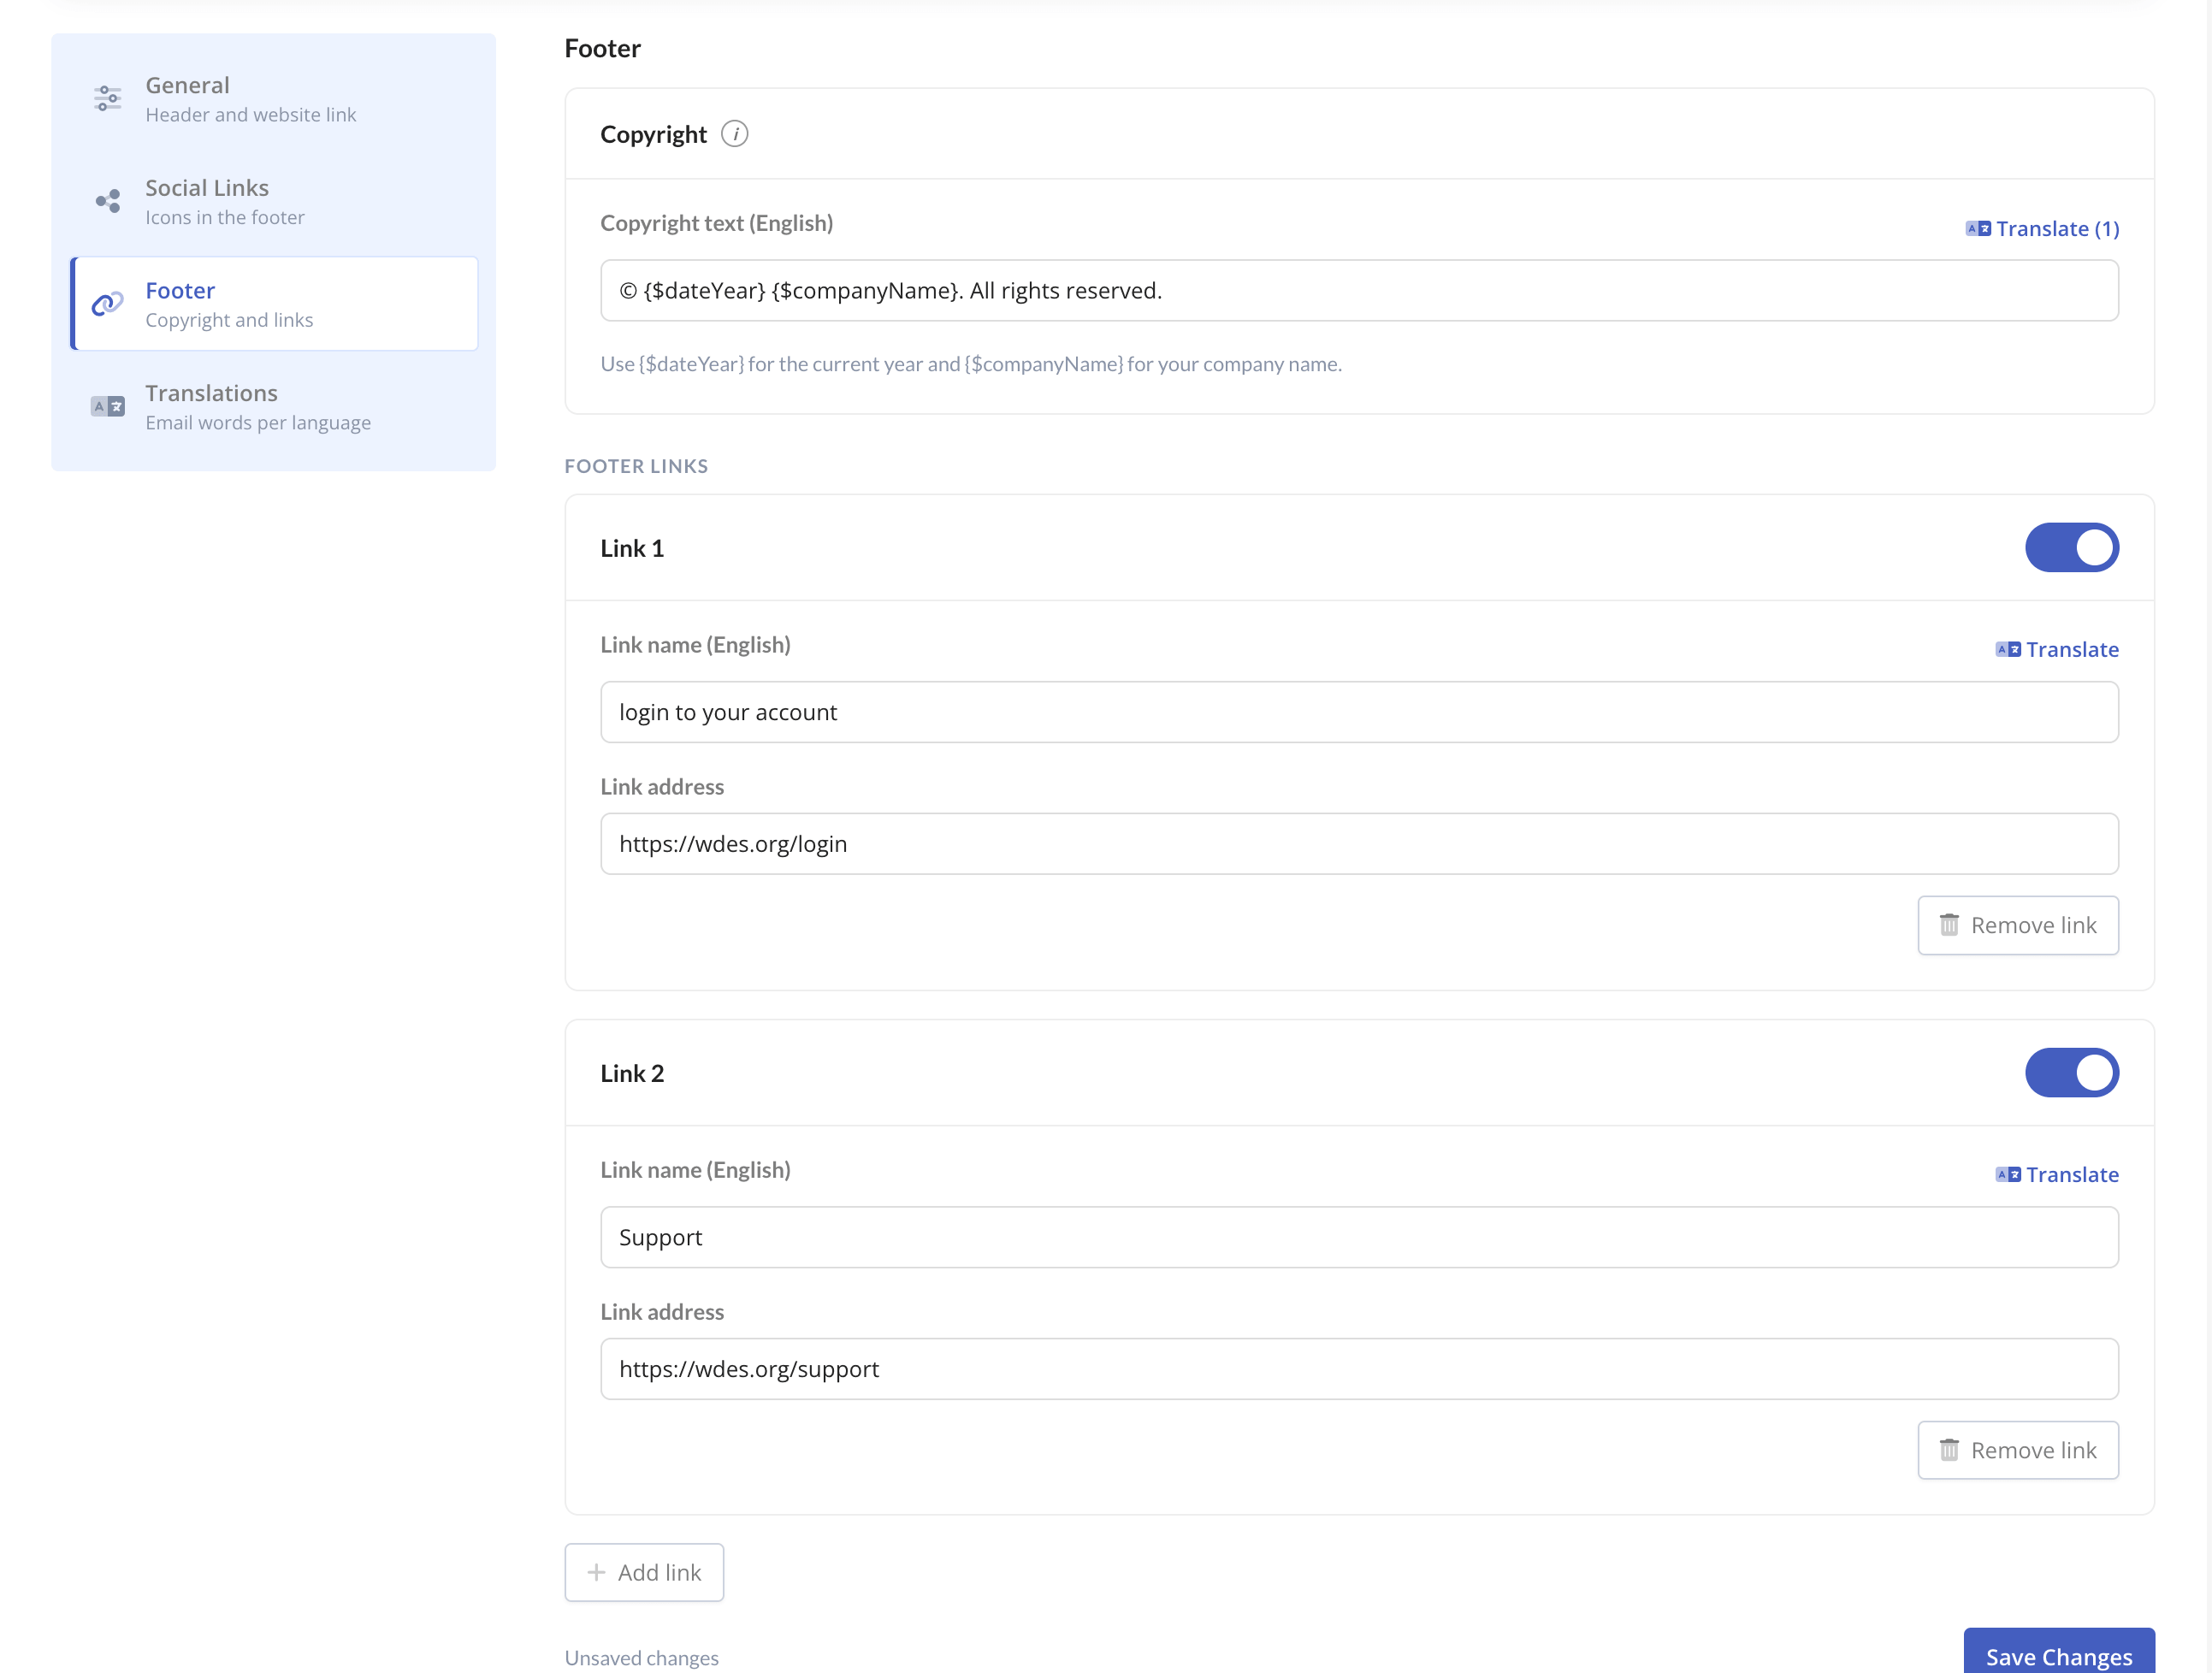Click the Link 1 'Link name (English)' label
2212x1673 pixels.
pyautogui.click(x=696, y=645)
